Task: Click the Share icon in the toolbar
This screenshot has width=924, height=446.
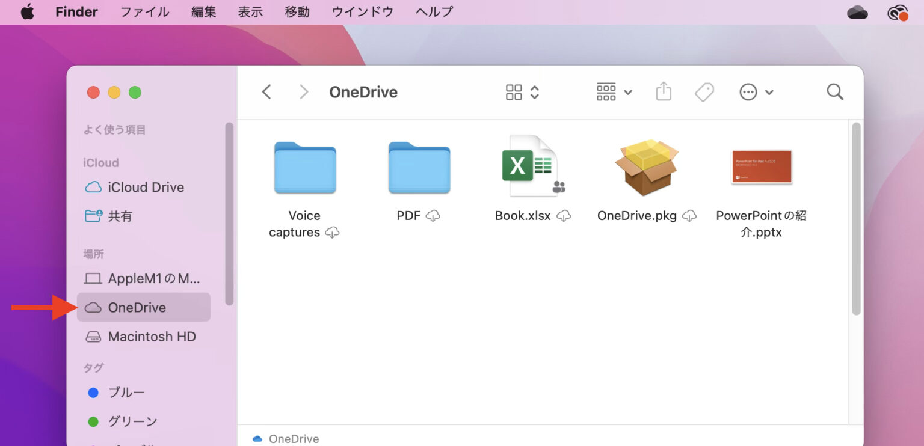Action: 663,91
